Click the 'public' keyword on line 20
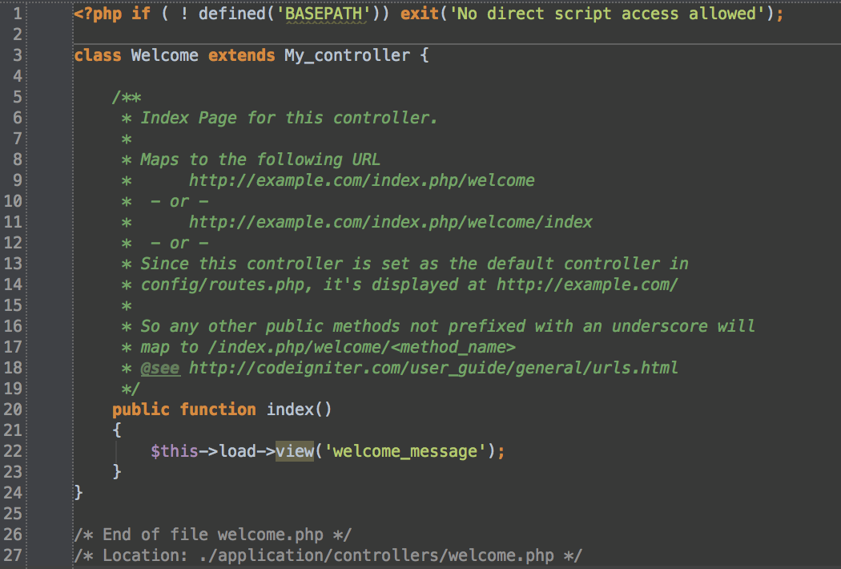841x569 pixels. pos(141,410)
